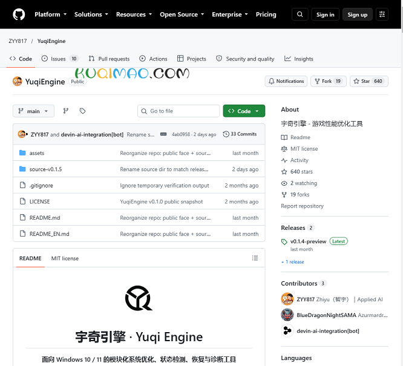Click the Sign up button
The height and width of the screenshot is (366, 403).
(x=357, y=15)
